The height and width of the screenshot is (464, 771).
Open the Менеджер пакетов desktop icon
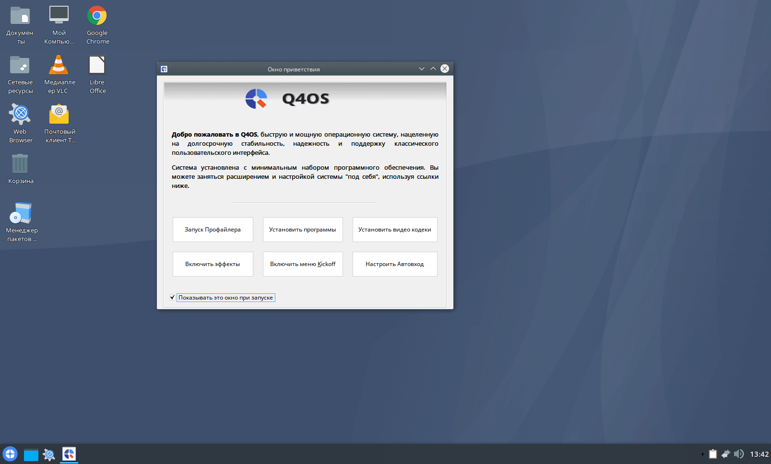pyautogui.click(x=21, y=213)
